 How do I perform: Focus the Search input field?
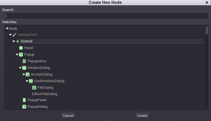click(x=106, y=16)
